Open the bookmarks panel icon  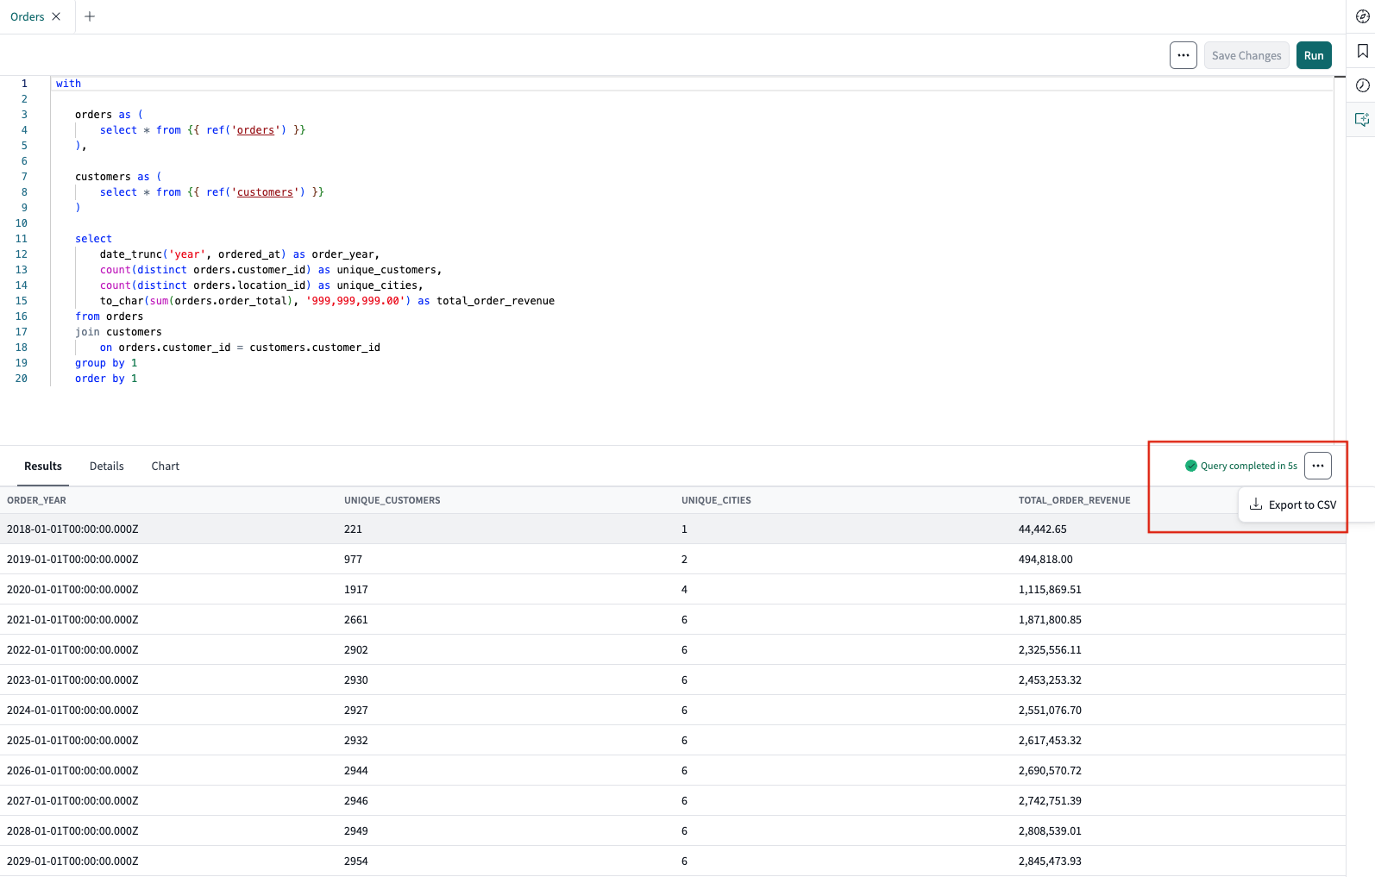[x=1362, y=51]
